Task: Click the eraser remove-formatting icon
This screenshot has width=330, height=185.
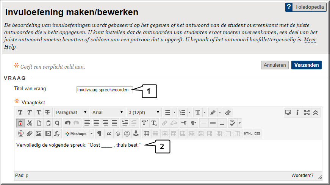Action: (x=228, y=113)
